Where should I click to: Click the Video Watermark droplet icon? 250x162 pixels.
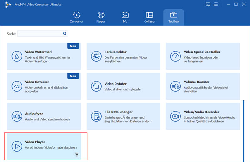pyautogui.click(x=17, y=56)
